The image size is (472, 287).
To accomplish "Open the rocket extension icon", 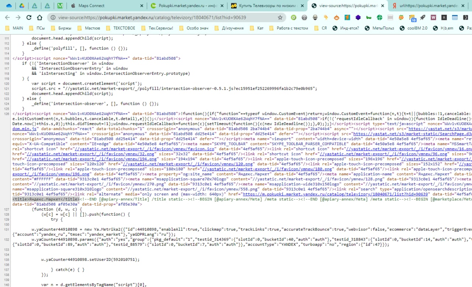I will [x=423, y=17].
